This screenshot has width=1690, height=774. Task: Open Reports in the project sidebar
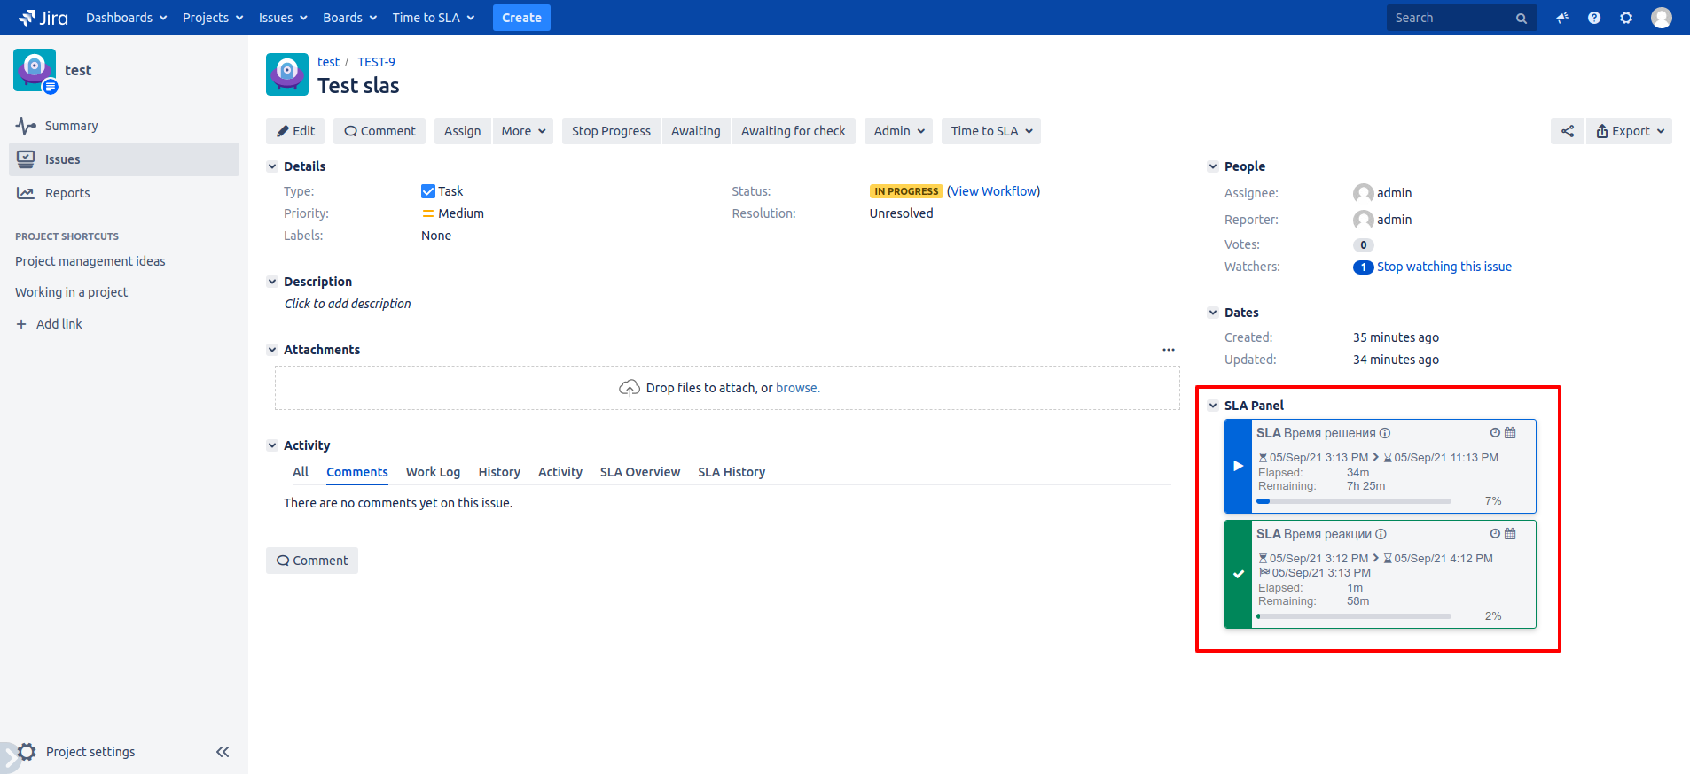click(x=124, y=193)
